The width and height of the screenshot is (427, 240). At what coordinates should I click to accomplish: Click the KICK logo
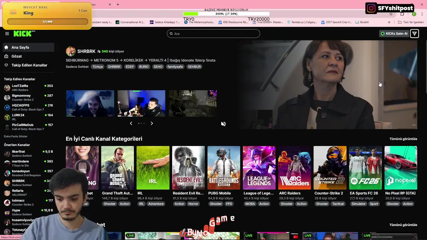point(24,33)
